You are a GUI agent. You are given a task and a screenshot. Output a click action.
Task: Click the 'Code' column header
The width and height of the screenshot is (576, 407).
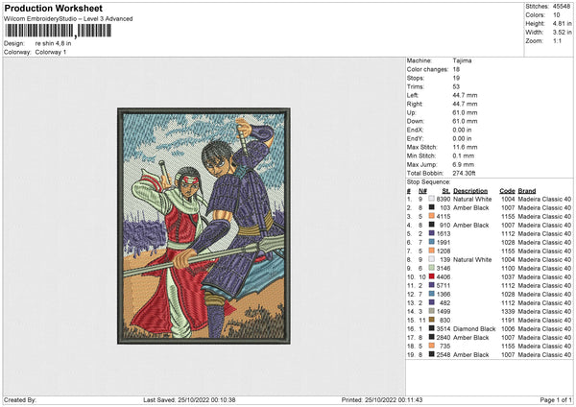(x=507, y=191)
